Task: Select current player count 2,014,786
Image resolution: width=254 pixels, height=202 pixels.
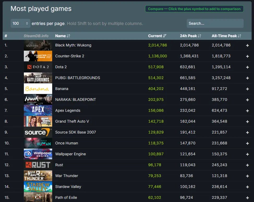Action: pyautogui.click(x=158, y=45)
